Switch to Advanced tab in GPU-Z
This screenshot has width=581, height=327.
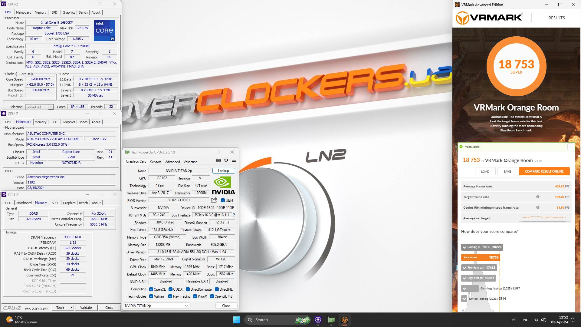[172, 162]
